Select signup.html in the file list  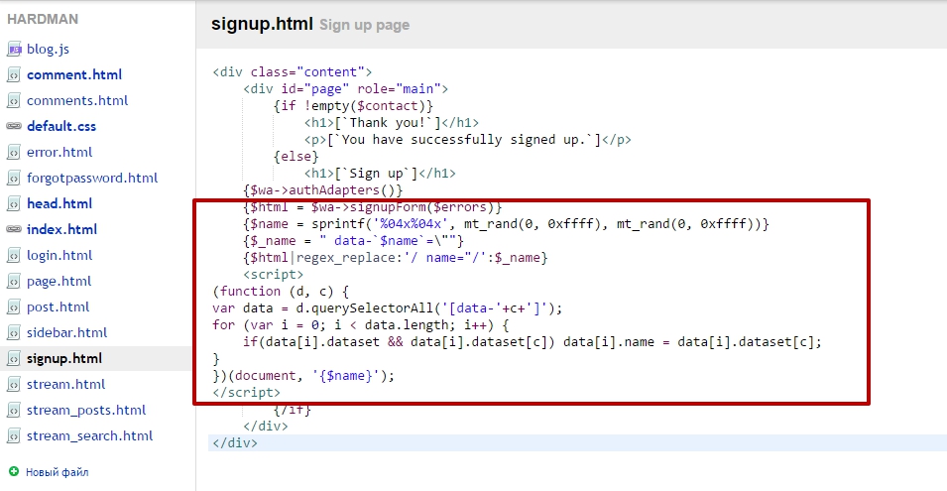(x=64, y=359)
